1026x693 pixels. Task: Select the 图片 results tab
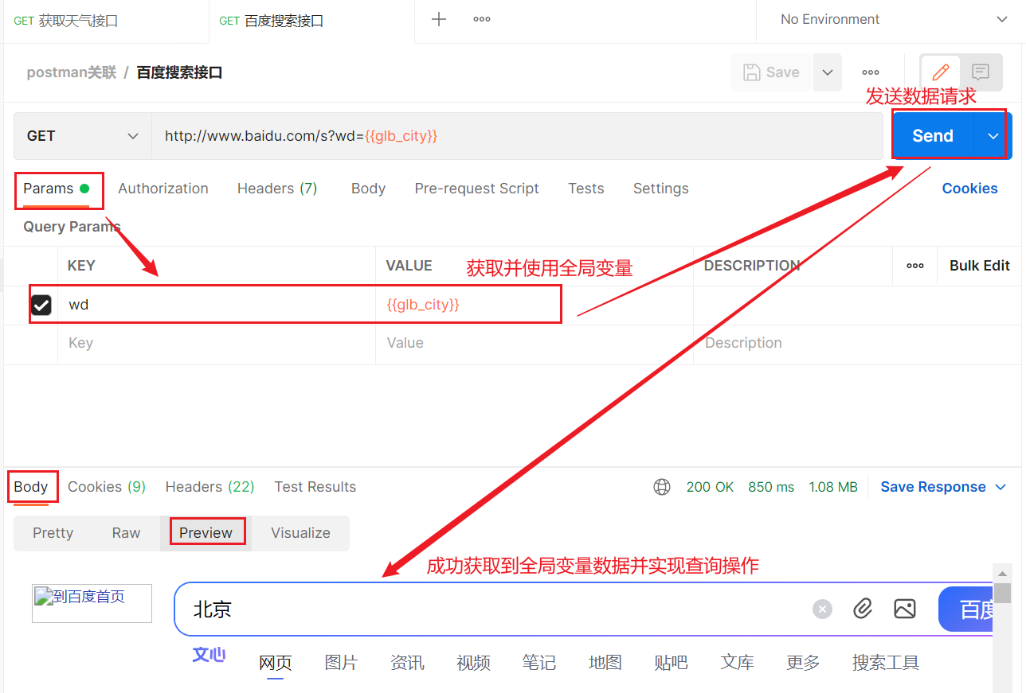(341, 663)
